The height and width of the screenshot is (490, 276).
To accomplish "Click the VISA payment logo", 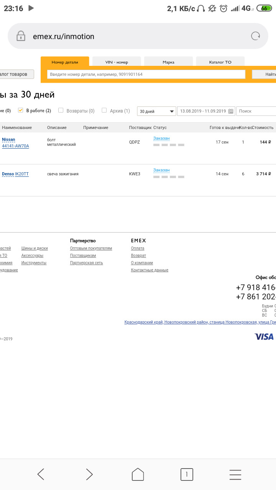I will click(x=264, y=336).
